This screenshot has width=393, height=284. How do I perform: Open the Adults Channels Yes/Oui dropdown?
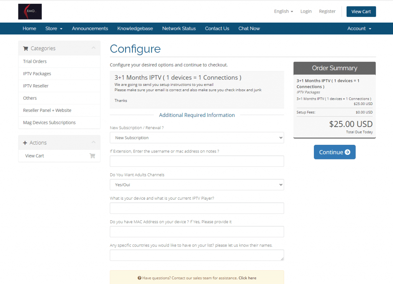click(197, 185)
